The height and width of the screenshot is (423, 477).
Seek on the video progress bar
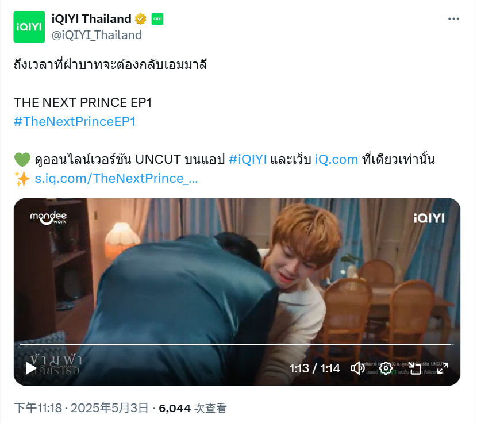pyautogui.click(x=237, y=344)
